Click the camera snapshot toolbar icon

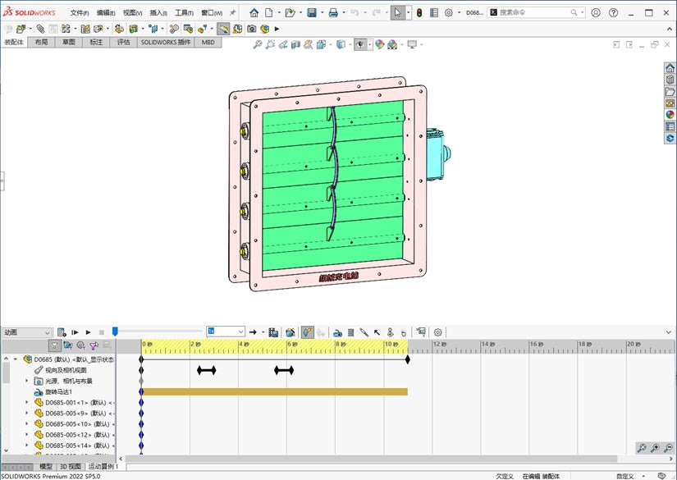click(252, 29)
